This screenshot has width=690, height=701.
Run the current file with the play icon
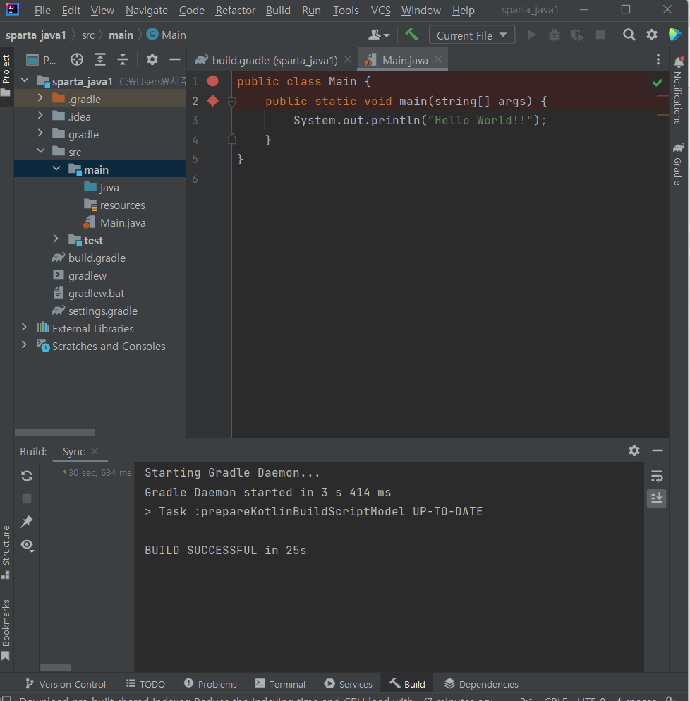pos(531,35)
